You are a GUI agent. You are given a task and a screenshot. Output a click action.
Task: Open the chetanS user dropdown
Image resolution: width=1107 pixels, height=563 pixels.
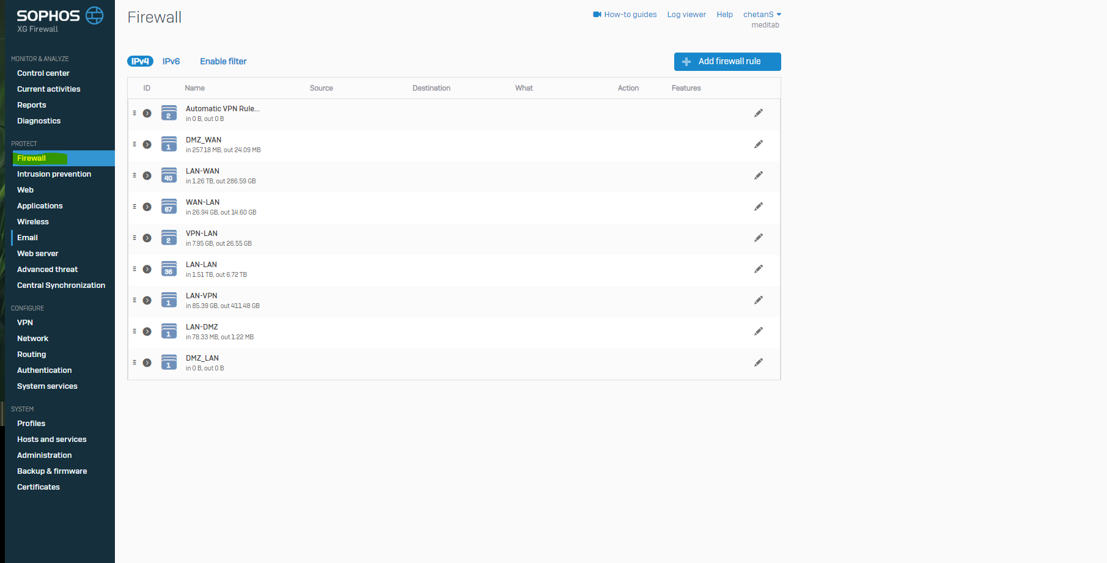pos(762,15)
